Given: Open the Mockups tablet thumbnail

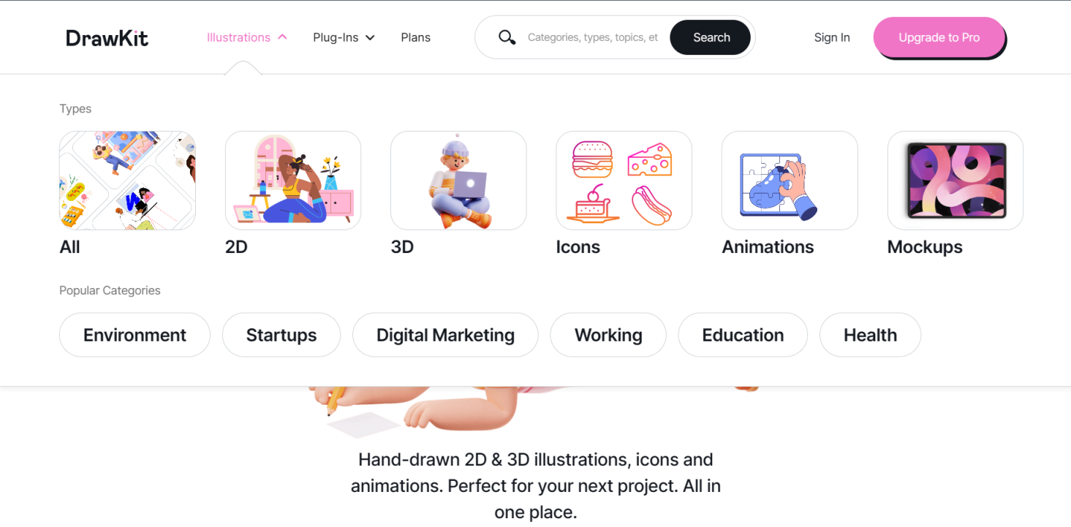Looking at the screenshot, I should pyautogui.click(x=955, y=181).
